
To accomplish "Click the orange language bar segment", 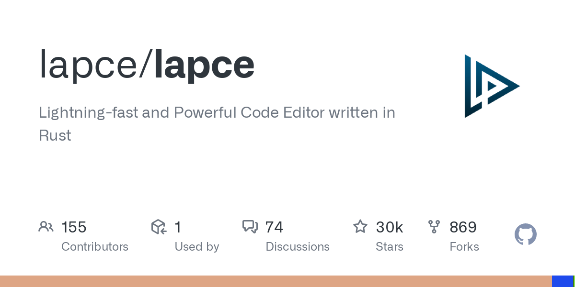I will [276, 281].
